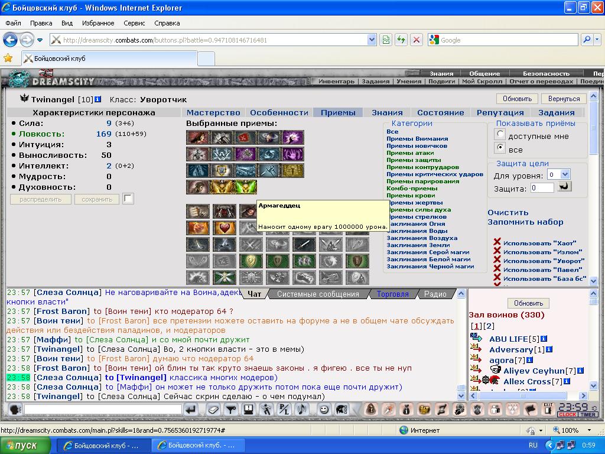The width and height of the screenshot is (605, 454).
Task: Click player list horizontal scrollbar right arrow
Action: pos(583,395)
